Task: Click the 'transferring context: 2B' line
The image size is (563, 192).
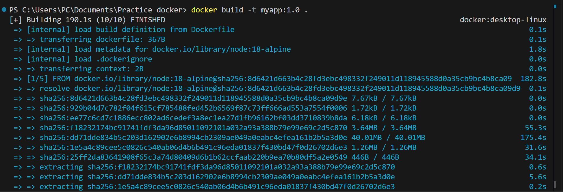Action: [91, 69]
